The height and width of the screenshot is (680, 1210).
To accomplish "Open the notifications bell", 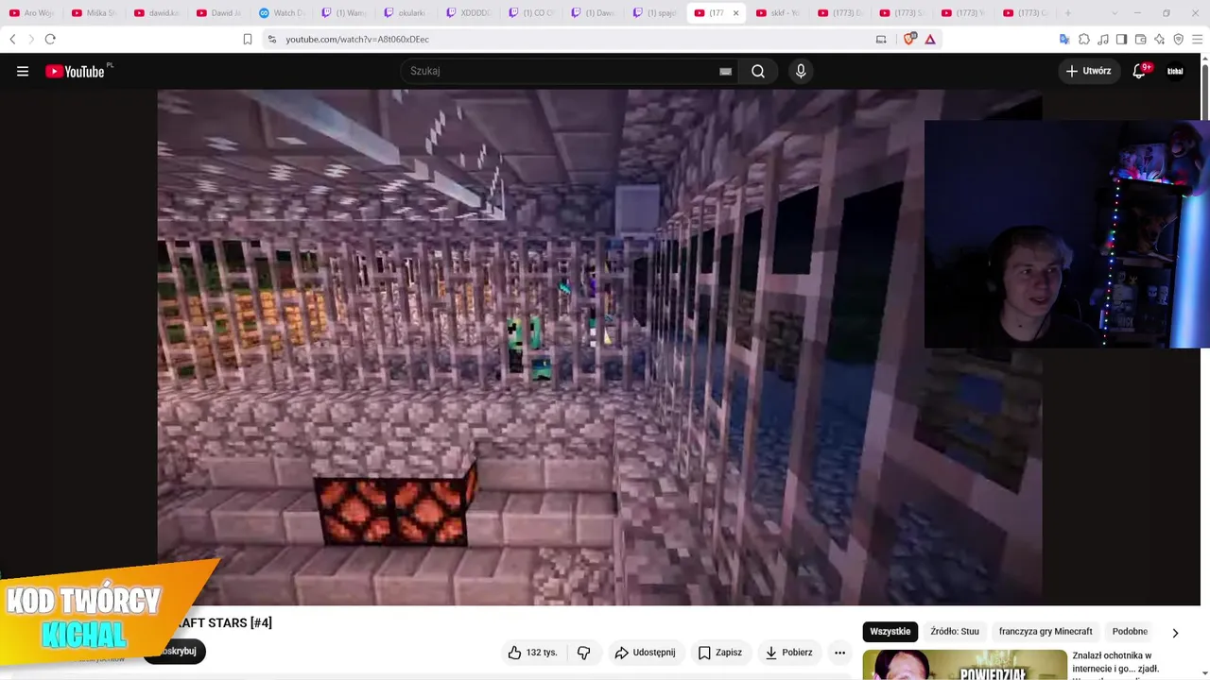I will pos(1139,71).
